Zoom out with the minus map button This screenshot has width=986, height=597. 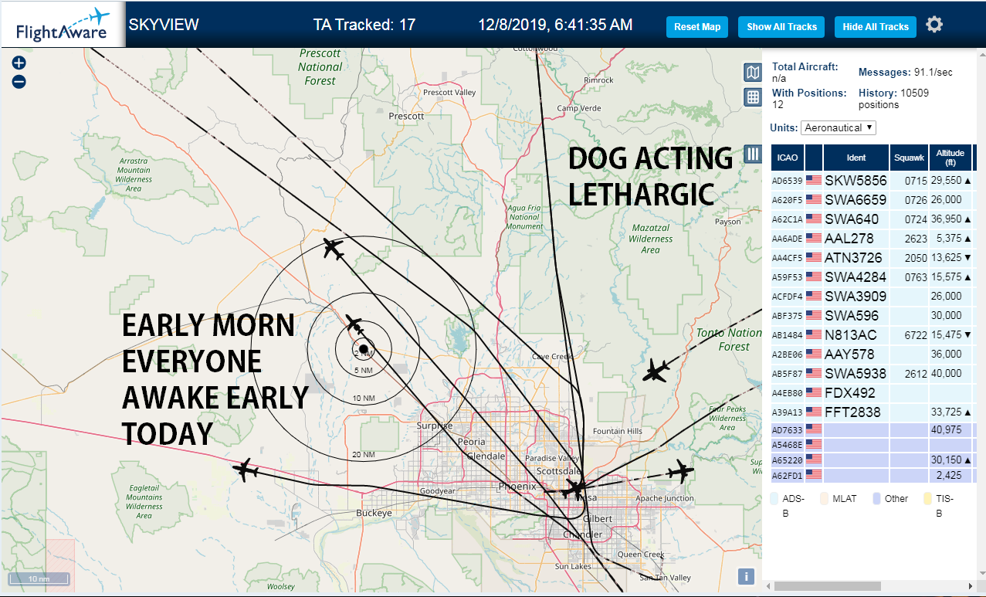(x=19, y=81)
